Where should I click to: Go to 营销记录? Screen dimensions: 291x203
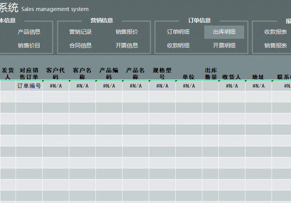coord(80,32)
